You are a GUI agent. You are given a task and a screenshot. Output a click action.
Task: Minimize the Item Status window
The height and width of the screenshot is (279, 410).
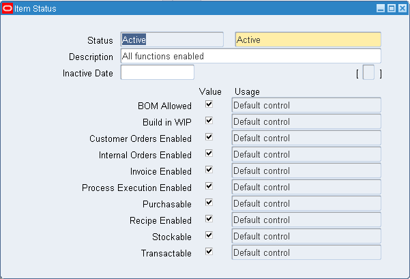[381, 9]
